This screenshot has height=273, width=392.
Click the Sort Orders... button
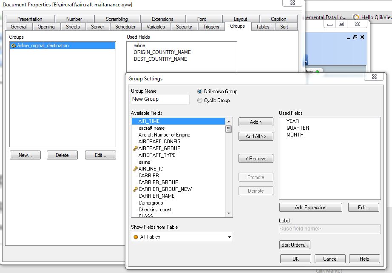point(295,245)
